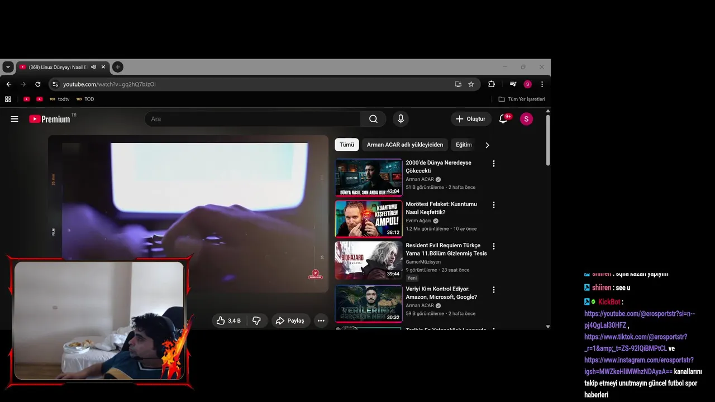Click the channel watermark on video
Viewport: 715px width, 402px height.
click(x=316, y=274)
